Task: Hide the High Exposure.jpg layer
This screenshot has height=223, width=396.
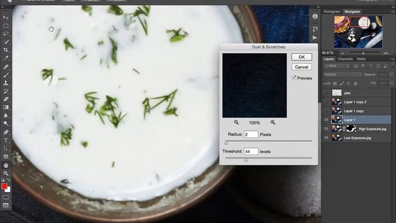Action: 326,129
